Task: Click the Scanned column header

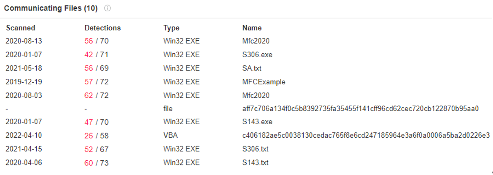Action: 20,28
